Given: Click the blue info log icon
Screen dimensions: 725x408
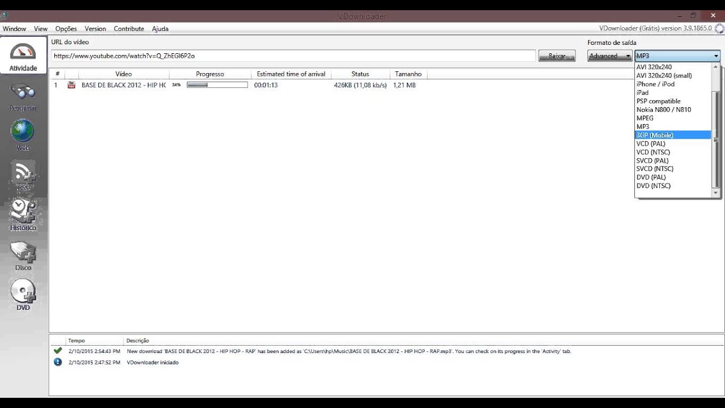Looking at the screenshot, I should tap(57, 362).
